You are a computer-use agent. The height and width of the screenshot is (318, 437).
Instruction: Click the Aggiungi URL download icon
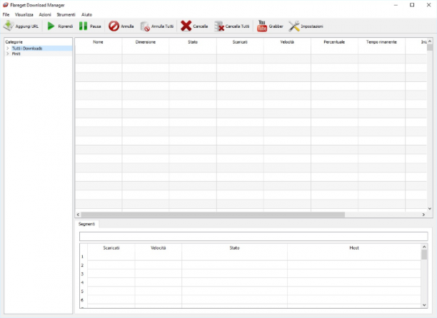coord(9,26)
